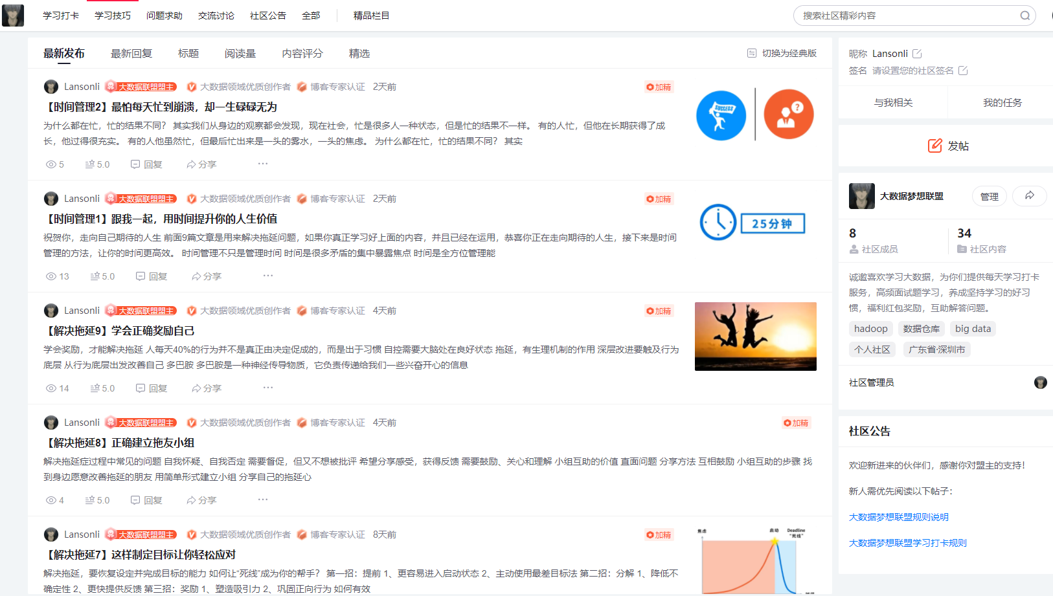Open post 【时间管理1】跟我一起
Viewport: 1053px width, 596px height.
[160, 219]
